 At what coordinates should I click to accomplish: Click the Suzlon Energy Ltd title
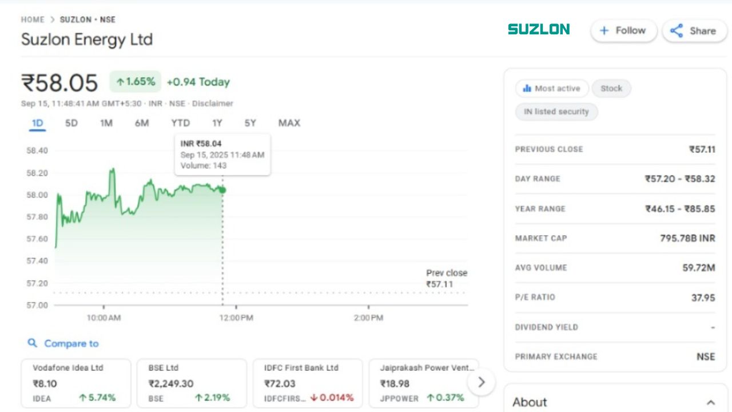point(87,39)
